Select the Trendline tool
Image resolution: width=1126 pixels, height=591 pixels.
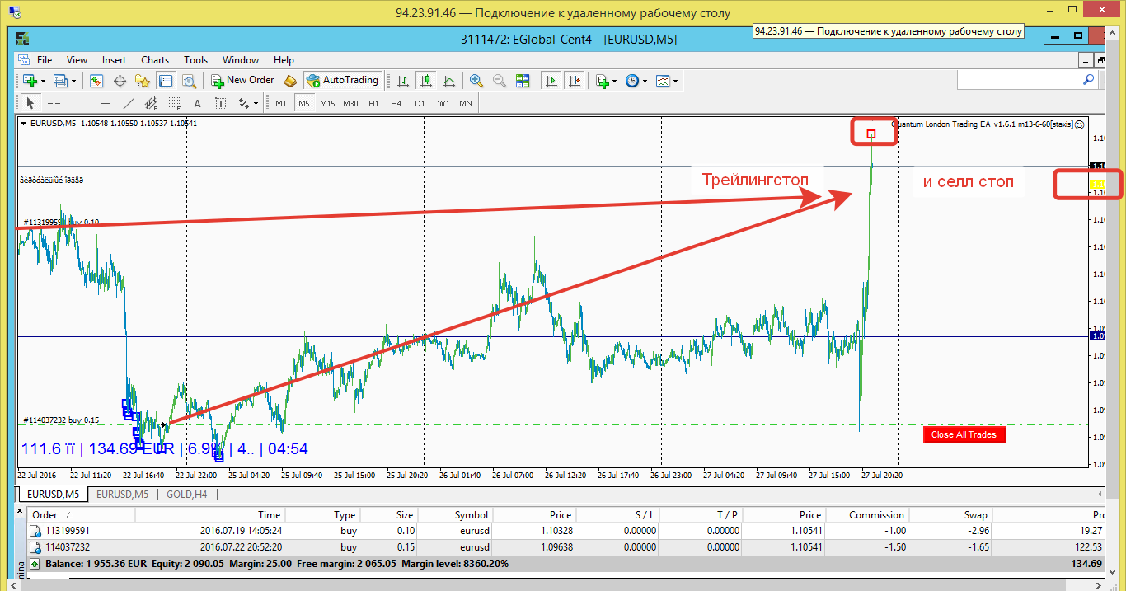pos(128,103)
